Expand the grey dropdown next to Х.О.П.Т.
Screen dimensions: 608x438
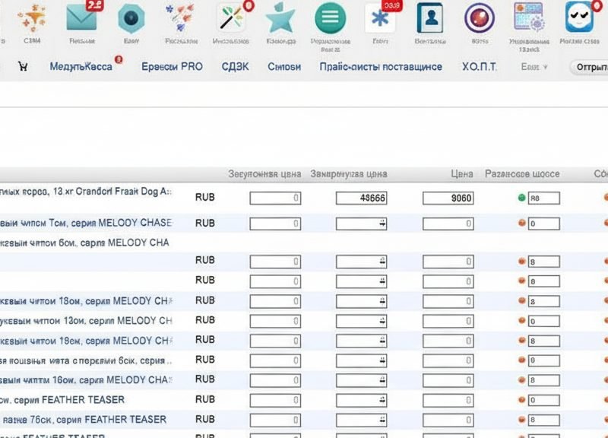534,67
